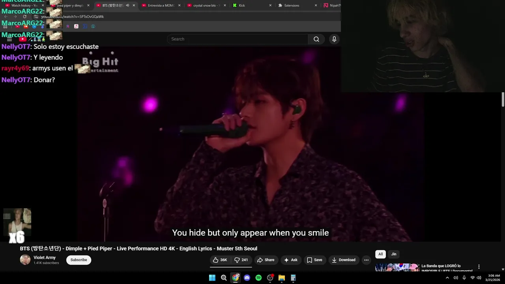
Task: Open Windows taskbar Search
Action: coord(224,278)
